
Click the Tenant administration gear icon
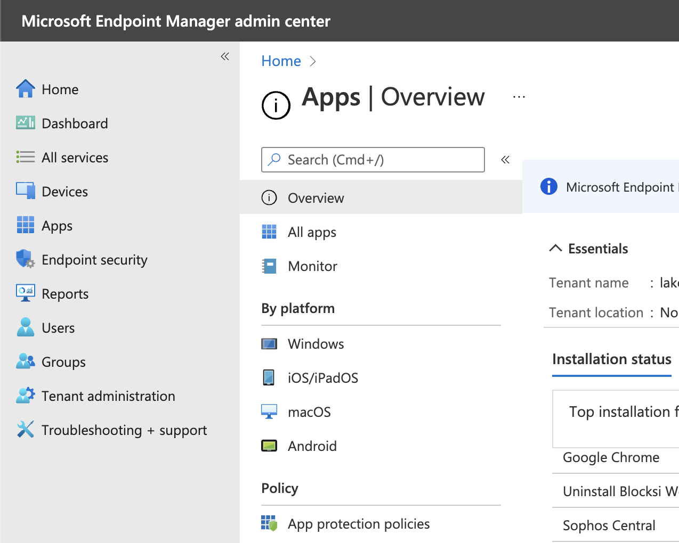pyautogui.click(x=26, y=396)
